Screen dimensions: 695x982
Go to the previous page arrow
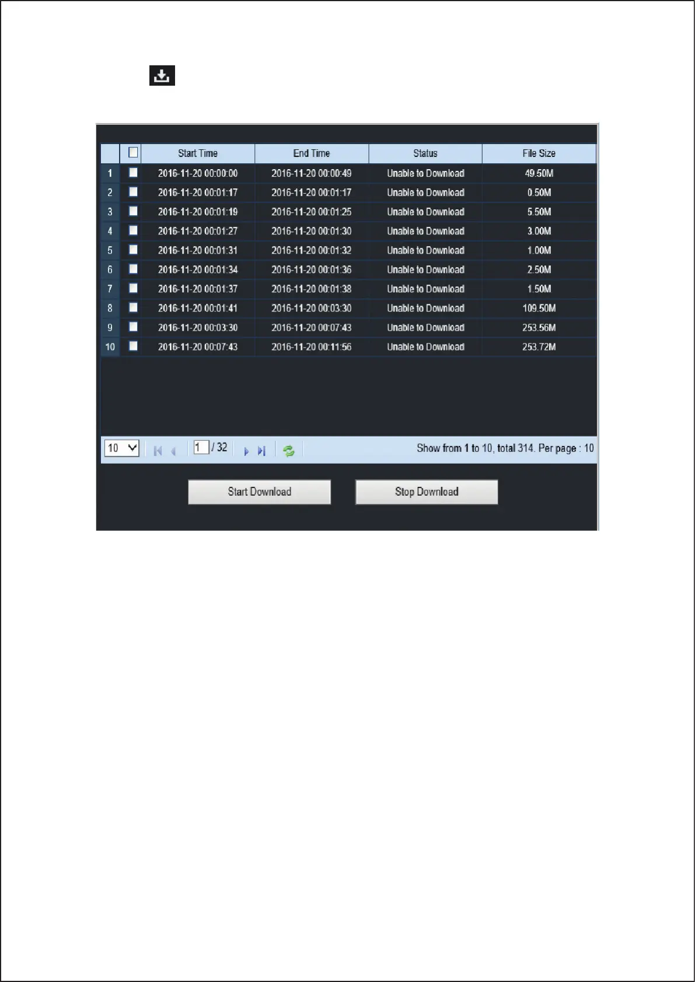173,451
